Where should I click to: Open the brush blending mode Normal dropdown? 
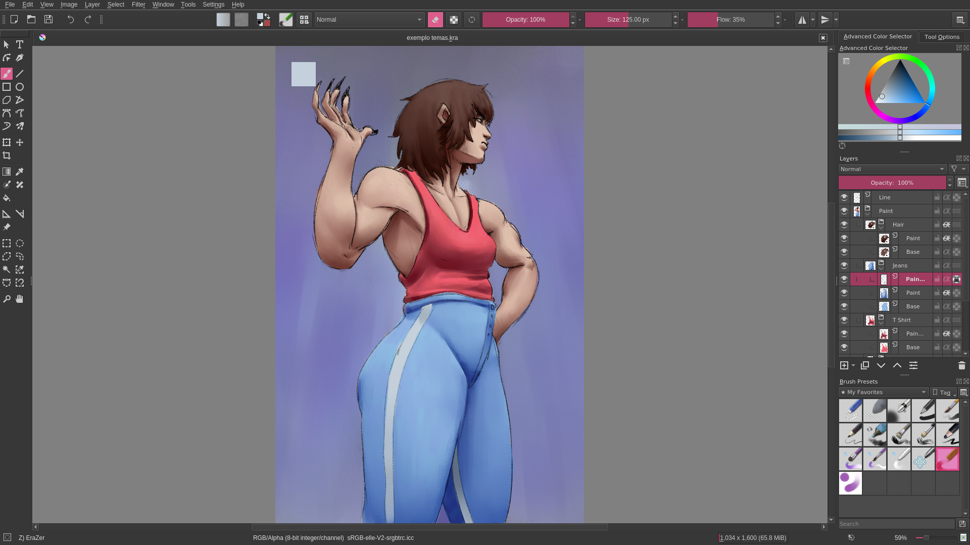pyautogui.click(x=369, y=20)
